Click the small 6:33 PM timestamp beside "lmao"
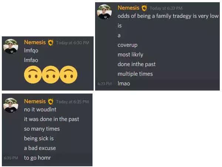Screen dimensions: 222x167 [x=104, y=84]
